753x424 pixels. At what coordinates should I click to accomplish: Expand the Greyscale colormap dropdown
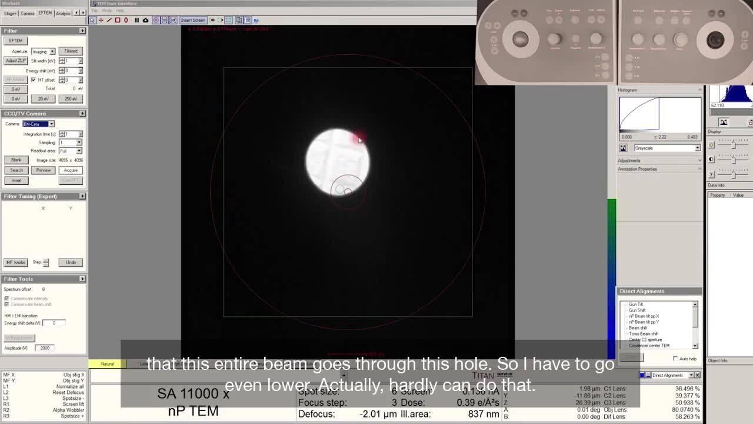tap(697, 148)
